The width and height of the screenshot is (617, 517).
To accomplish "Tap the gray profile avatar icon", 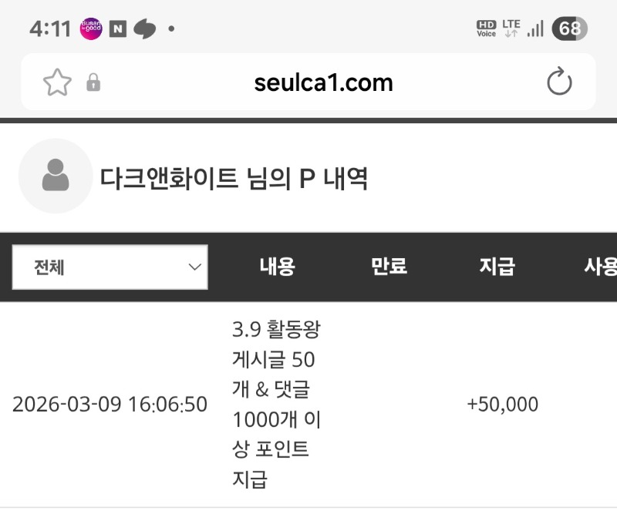I will tap(56, 176).
